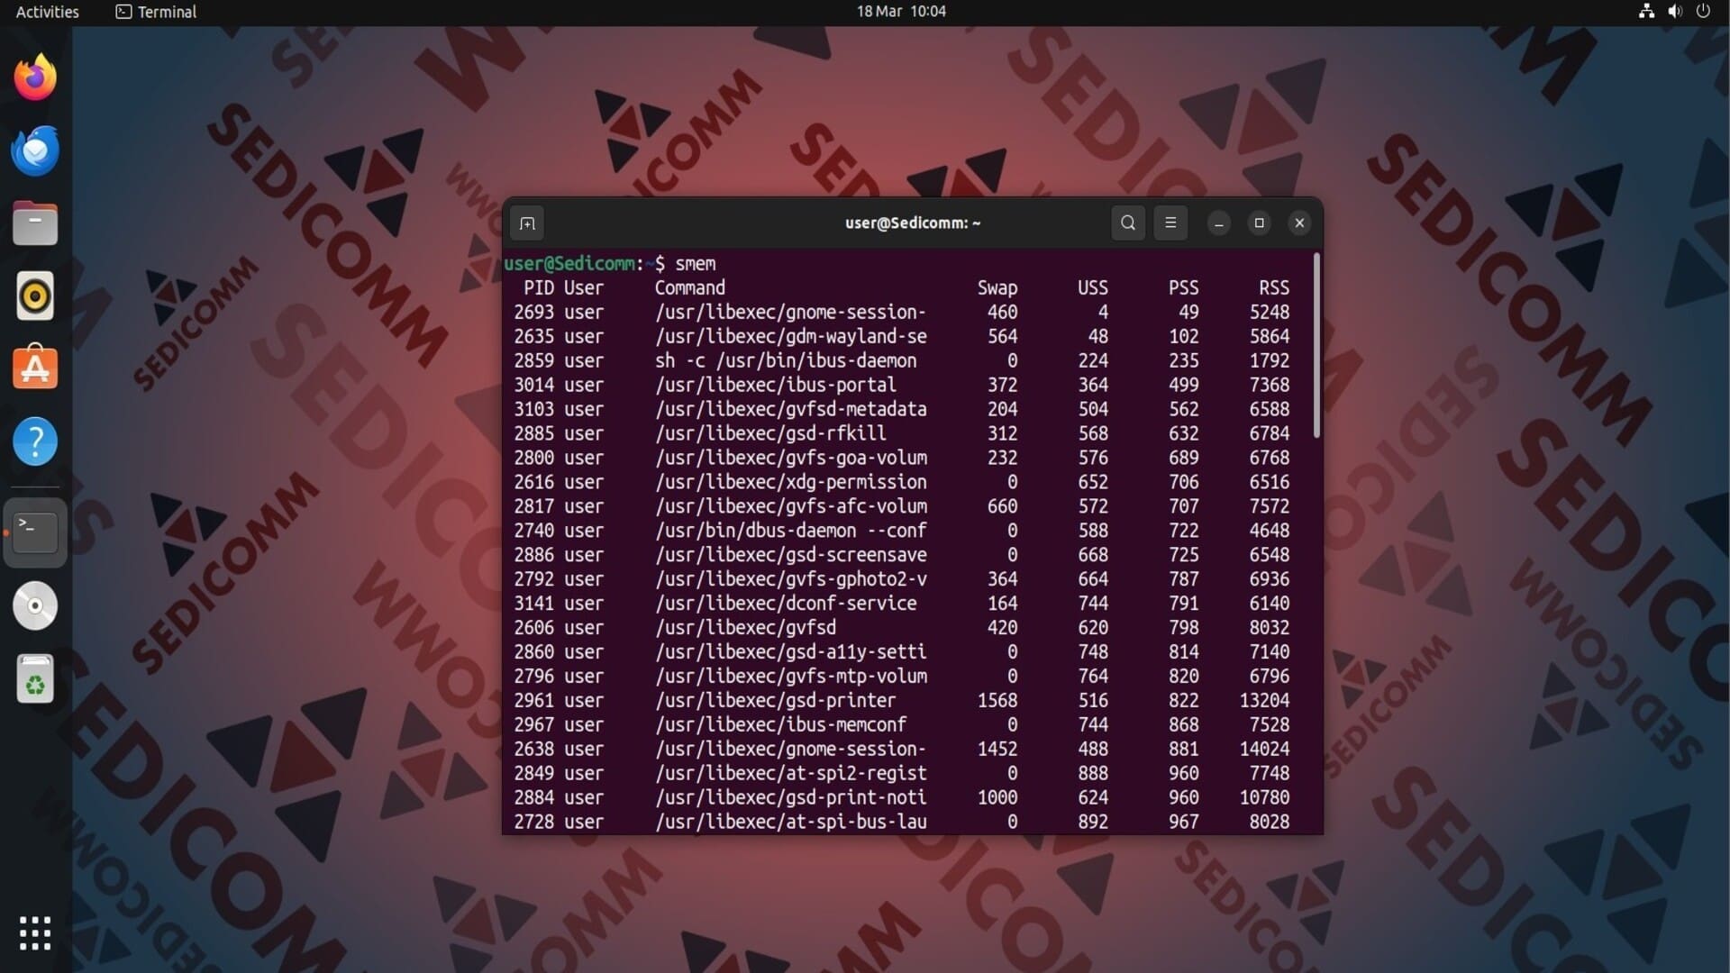Show applications grid button
This screenshot has width=1730, height=973.
(x=35, y=933)
